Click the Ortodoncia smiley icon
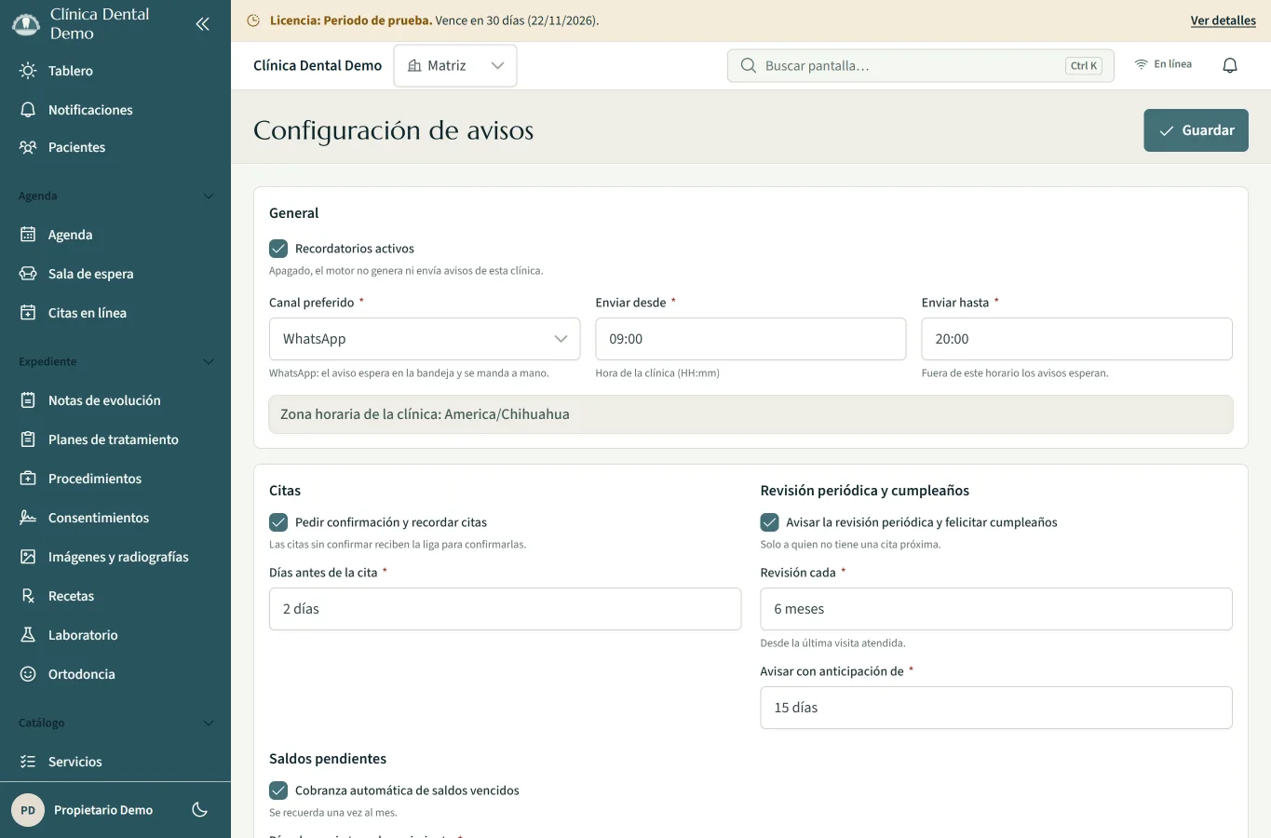1271x838 pixels. (x=28, y=674)
